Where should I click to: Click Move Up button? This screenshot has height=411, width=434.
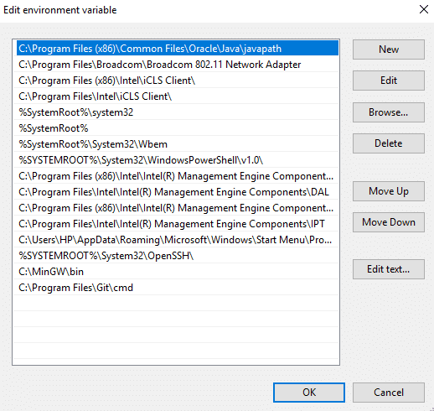click(389, 191)
